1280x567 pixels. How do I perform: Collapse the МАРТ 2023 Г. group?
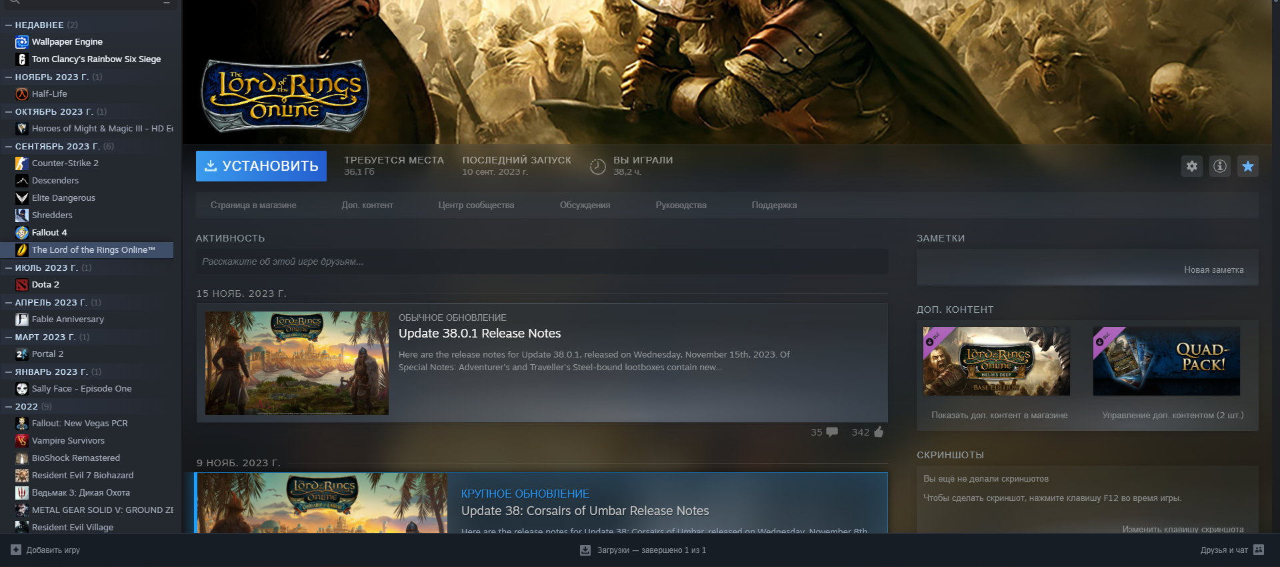[9, 338]
